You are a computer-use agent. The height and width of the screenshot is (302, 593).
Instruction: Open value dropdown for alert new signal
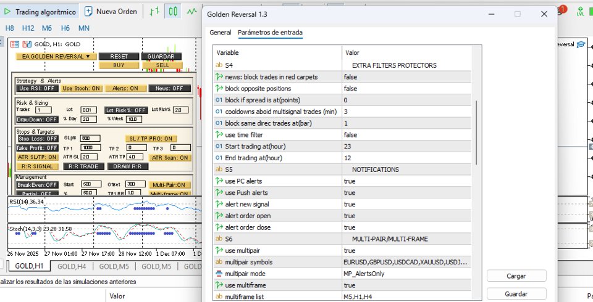point(407,204)
